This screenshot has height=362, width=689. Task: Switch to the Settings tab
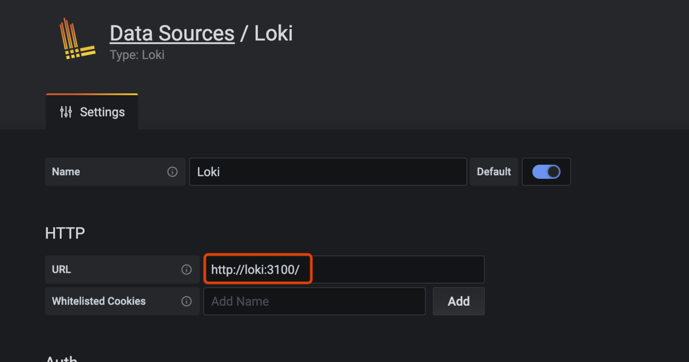coord(92,112)
